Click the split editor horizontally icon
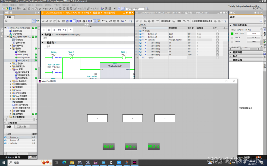Viewport: 267px width, 166px height. 119,8
